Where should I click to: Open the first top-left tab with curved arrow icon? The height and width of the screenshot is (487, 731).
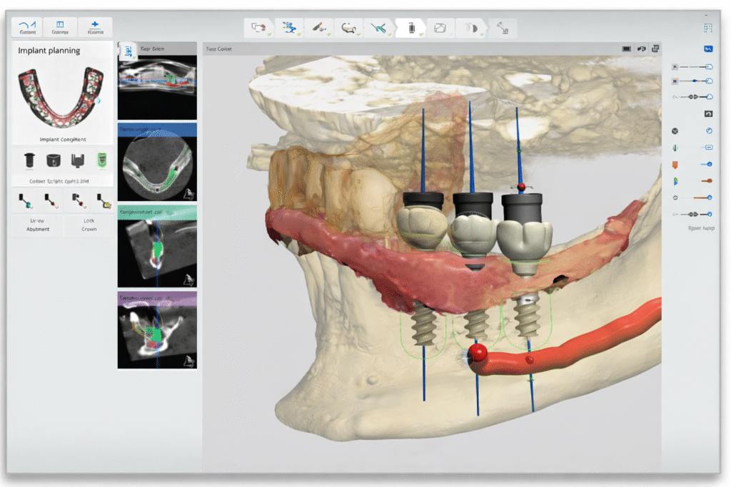(29, 27)
